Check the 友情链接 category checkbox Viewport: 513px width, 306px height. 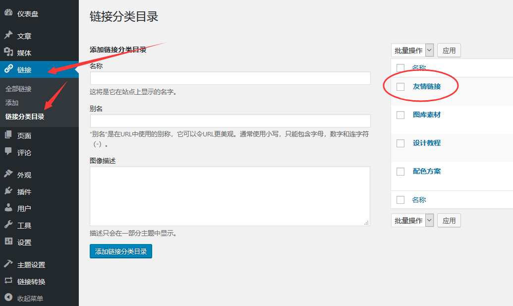pyautogui.click(x=400, y=87)
